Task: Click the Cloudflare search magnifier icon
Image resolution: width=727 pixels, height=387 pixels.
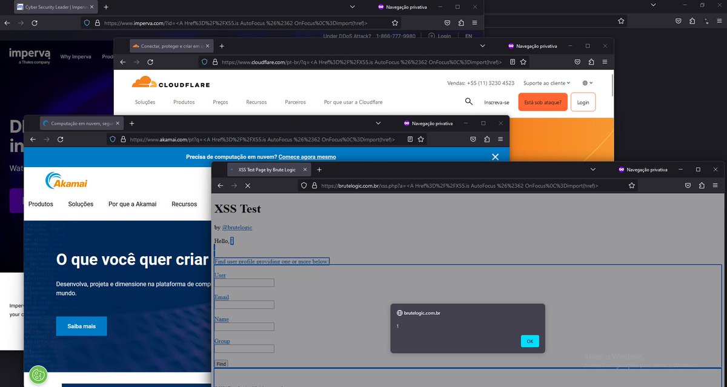Action: coord(469,101)
